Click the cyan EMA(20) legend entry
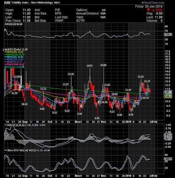This screenshot has height=178, width=175. click(14, 57)
